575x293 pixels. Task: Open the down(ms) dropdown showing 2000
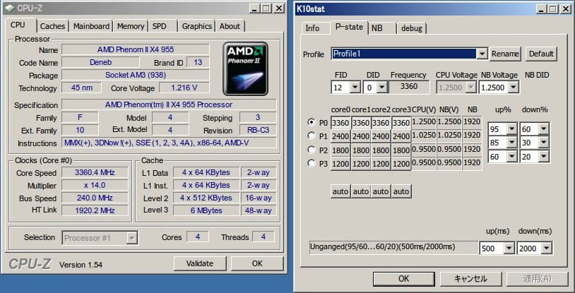pos(546,249)
